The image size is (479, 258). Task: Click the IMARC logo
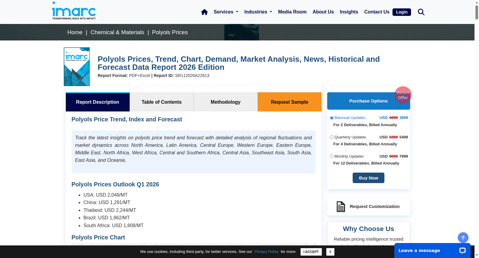coord(74,11)
